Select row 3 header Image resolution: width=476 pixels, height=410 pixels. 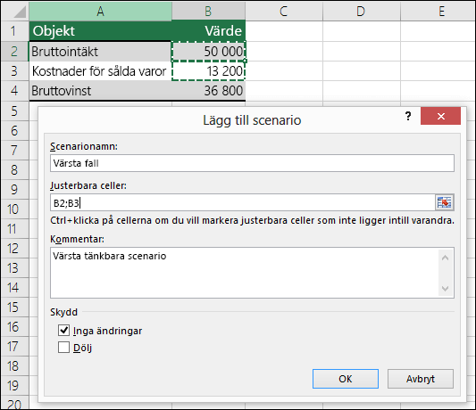15,71
